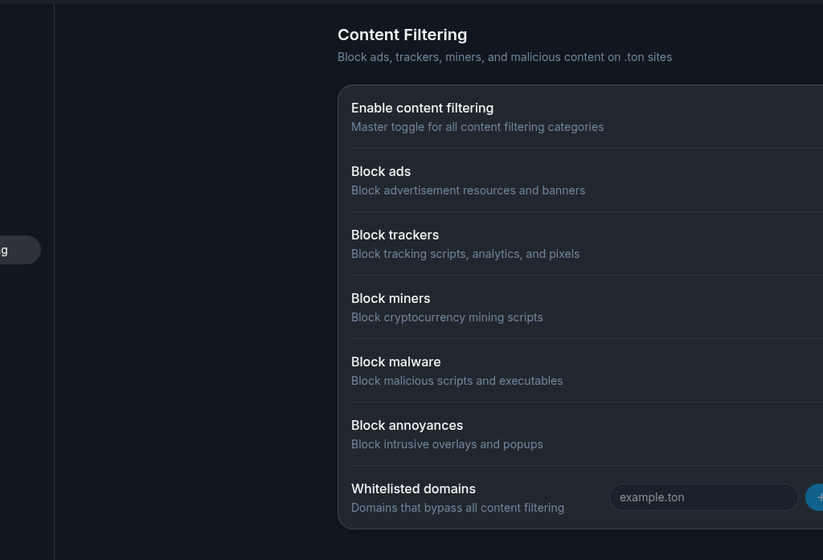This screenshot has height=560, width=823.
Task: Click the Enable content filtering label
Action: tap(422, 108)
